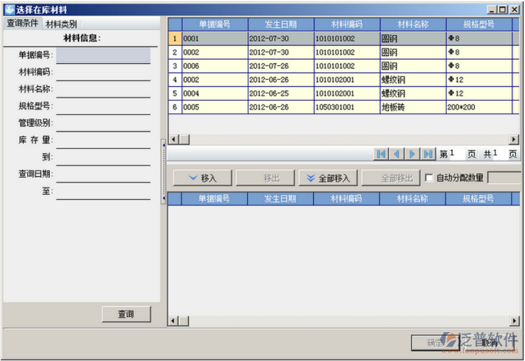Jump to last page navigation icon
This screenshot has width=525, height=361.
(428, 154)
